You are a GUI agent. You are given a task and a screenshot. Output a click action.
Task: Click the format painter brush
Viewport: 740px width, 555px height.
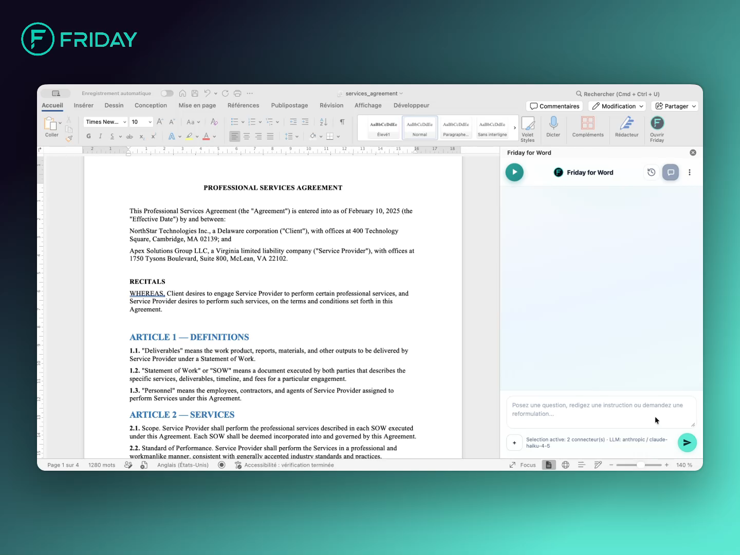coord(69,138)
